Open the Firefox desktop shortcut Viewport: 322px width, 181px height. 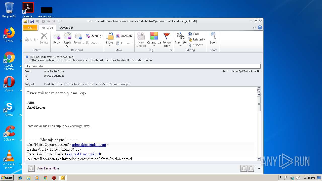point(9,35)
